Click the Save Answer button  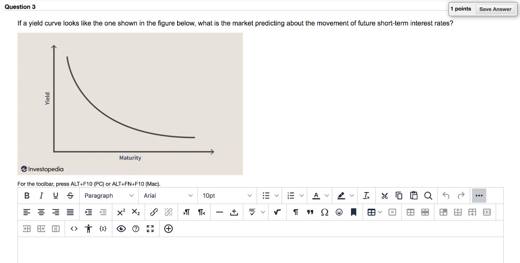(495, 9)
